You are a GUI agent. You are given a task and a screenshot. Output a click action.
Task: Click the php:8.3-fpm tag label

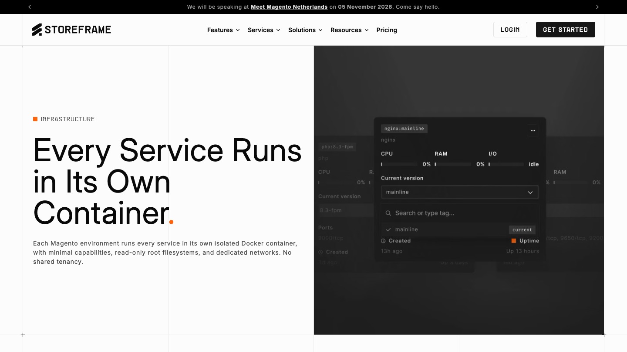coord(337,147)
